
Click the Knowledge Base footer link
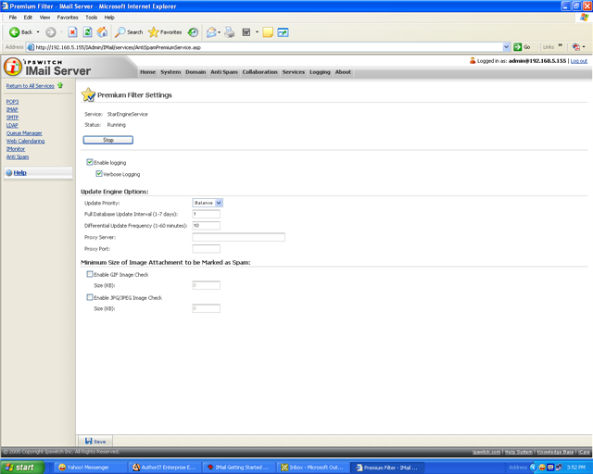[x=555, y=452]
